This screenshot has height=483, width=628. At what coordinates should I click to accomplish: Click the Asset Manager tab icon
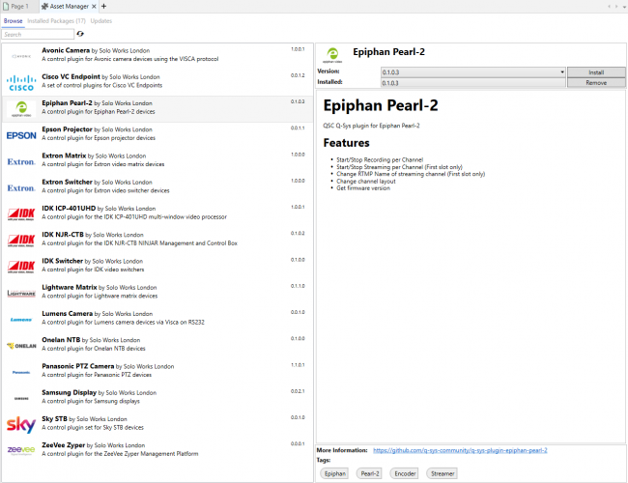coord(44,6)
